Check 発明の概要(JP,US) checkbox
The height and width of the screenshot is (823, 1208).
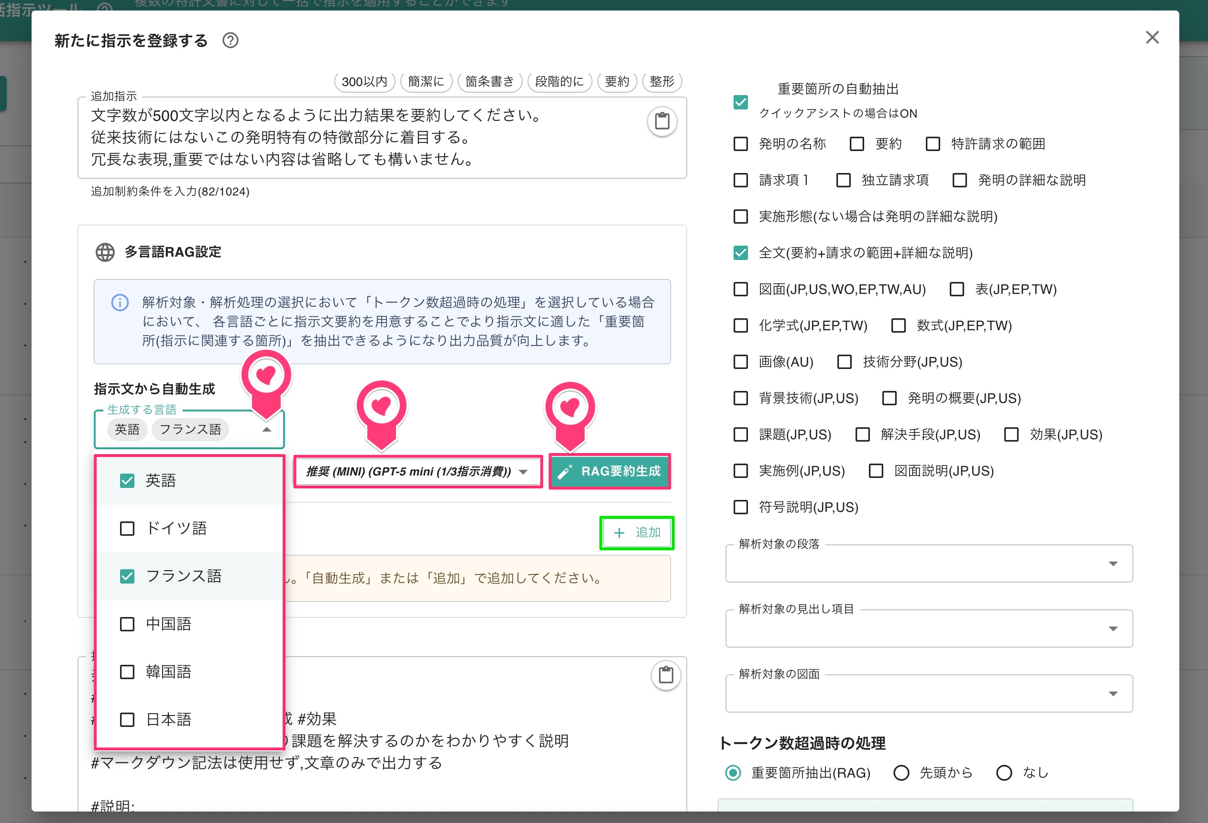[890, 399]
